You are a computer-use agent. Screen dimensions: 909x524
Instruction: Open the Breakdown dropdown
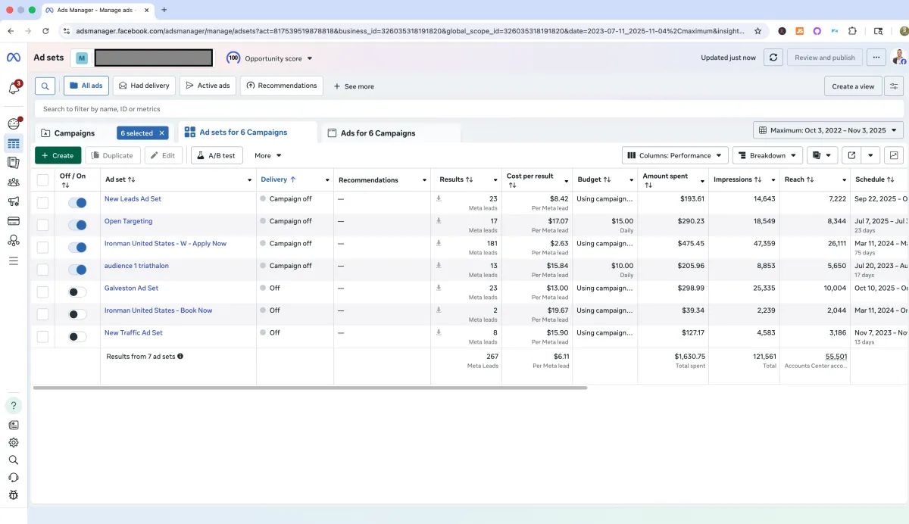767,155
